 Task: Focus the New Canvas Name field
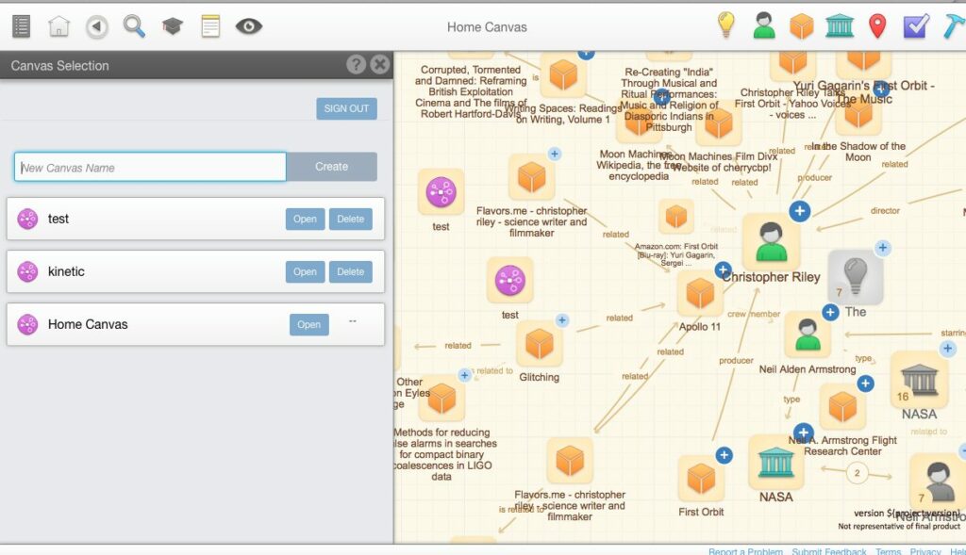[x=150, y=167]
